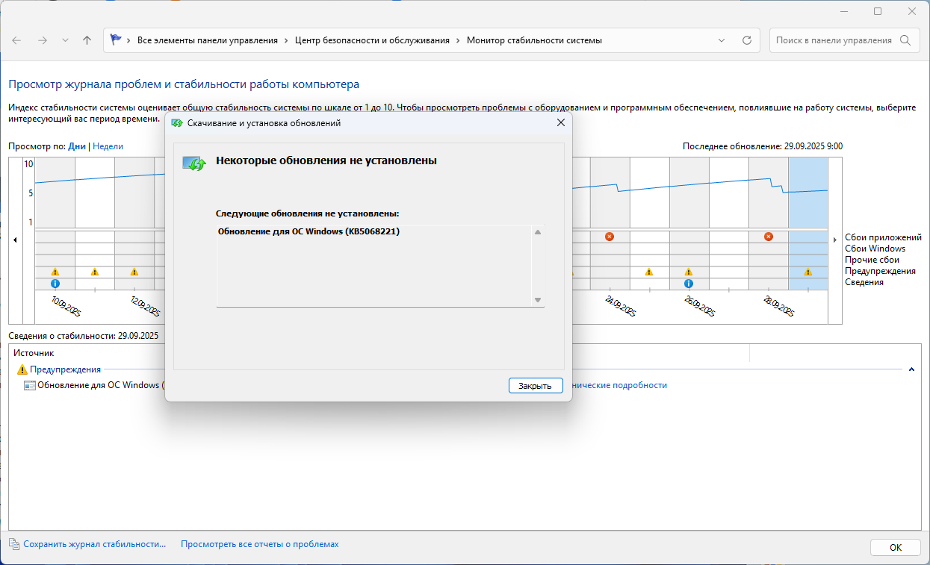This screenshot has height=565, width=930.
Task: Focus the Поиск в панели управления field
Action: [833, 40]
